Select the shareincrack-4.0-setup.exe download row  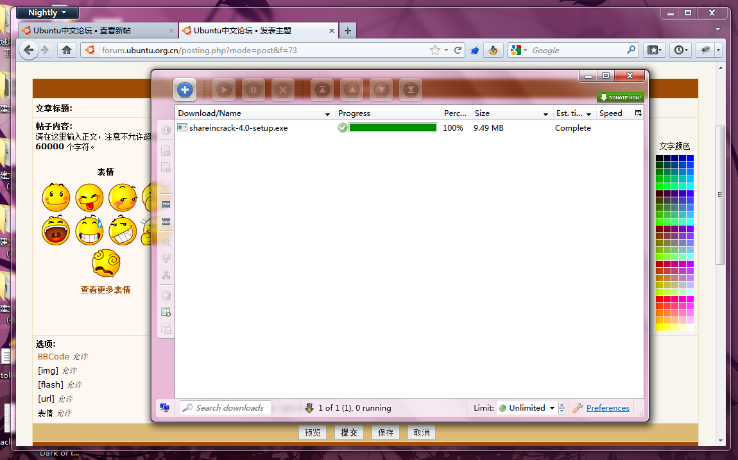(409, 127)
